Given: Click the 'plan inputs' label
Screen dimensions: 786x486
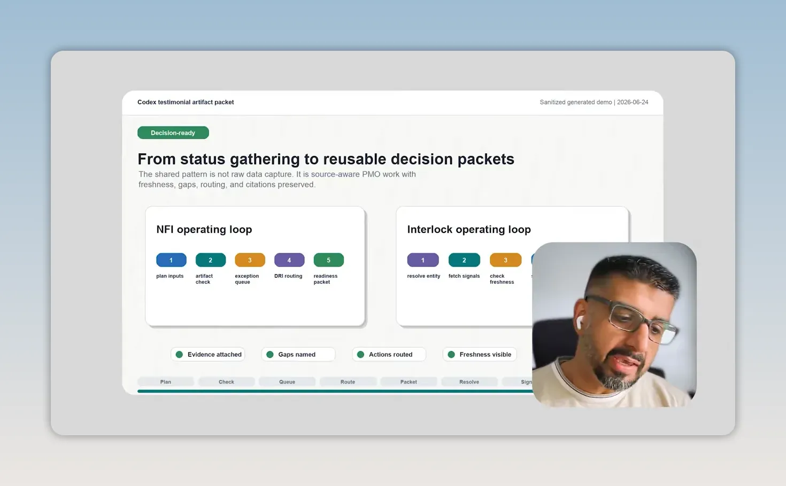Looking at the screenshot, I should pos(169,276).
